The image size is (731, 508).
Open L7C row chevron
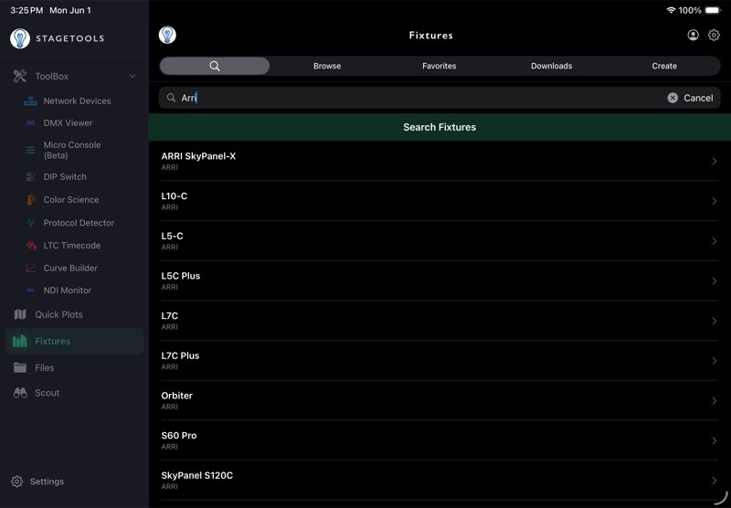(x=715, y=321)
